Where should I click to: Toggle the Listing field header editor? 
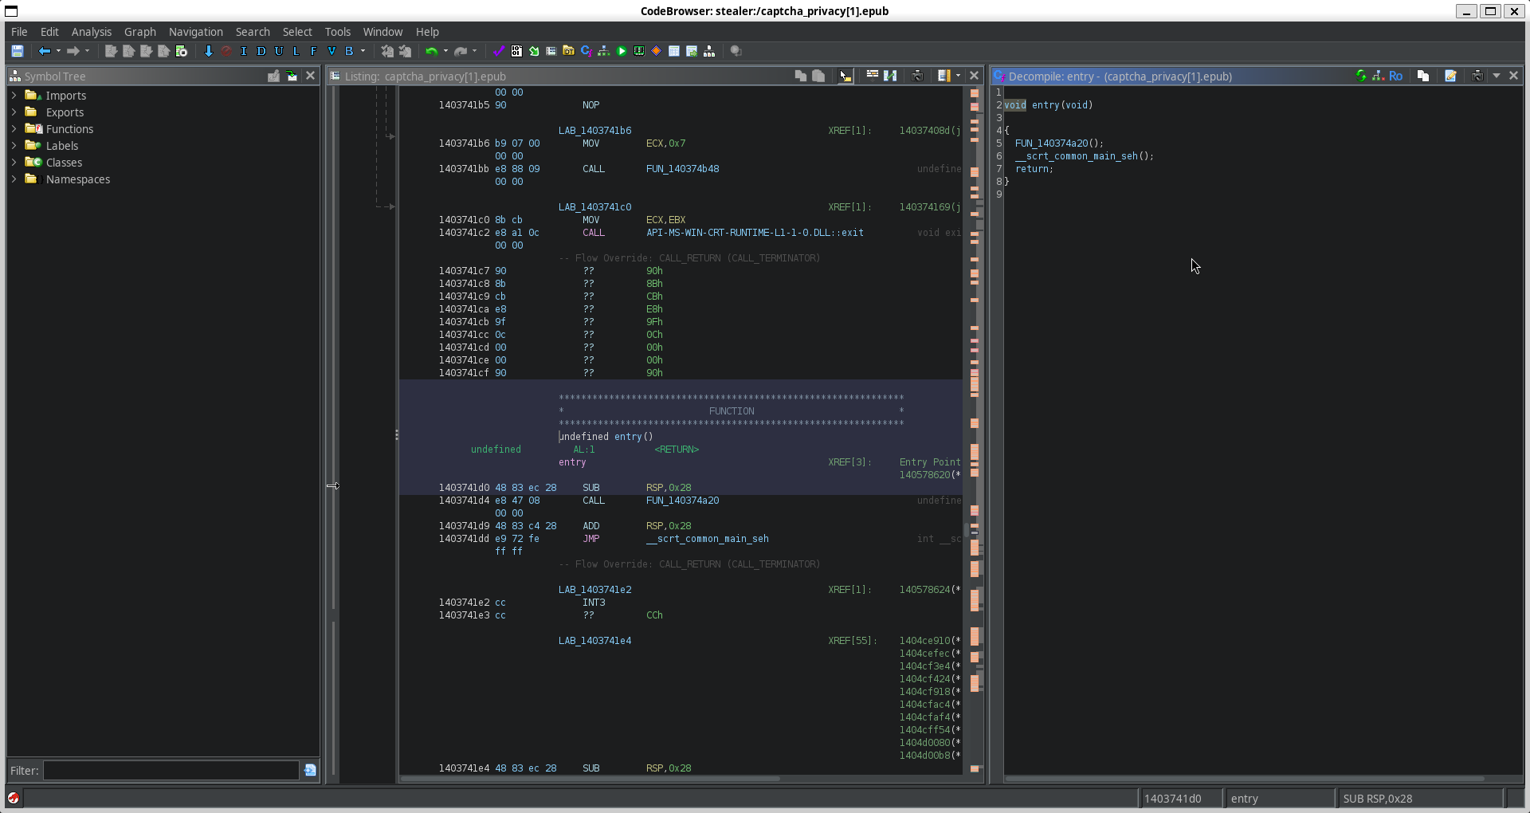click(x=872, y=76)
